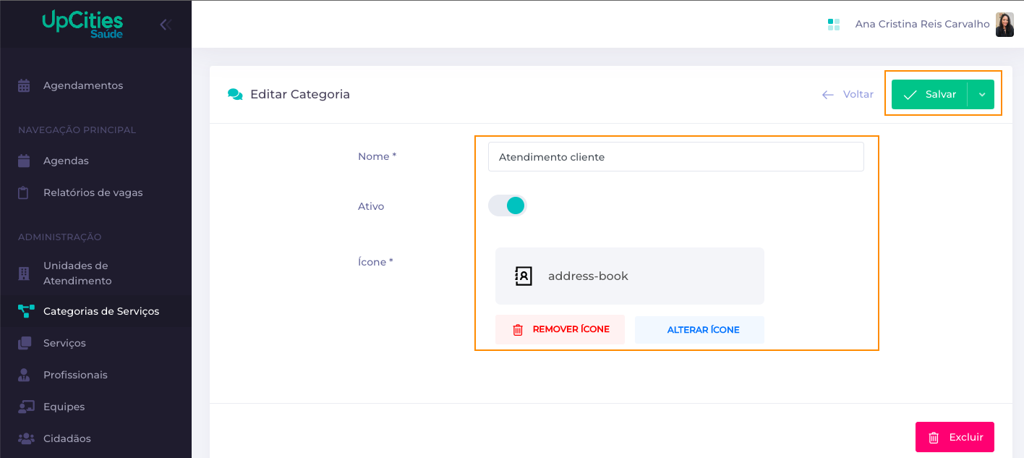Click the Categorias de Serviços tree icon

pyautogui.click(x=26, y=311)
